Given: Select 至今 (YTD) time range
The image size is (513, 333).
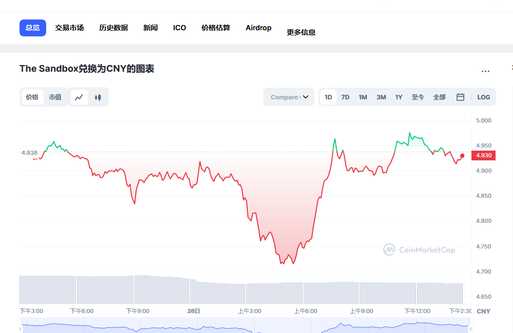Looking at the screenshot, I should (418, 97).
